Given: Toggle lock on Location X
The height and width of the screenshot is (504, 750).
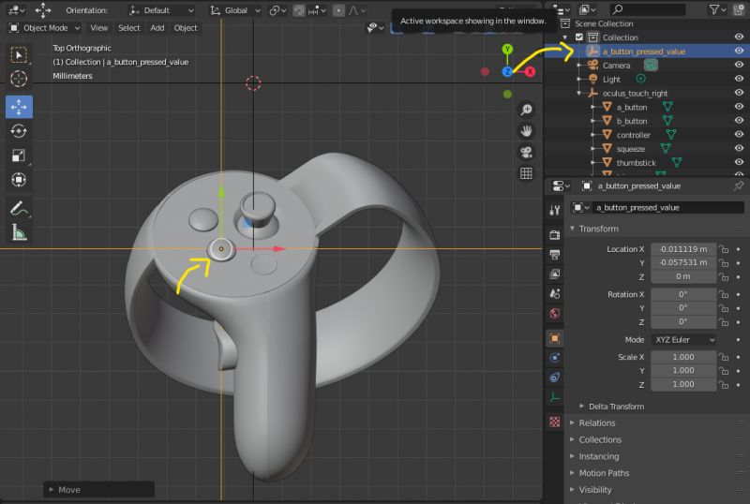Looking at the screenshot, I should [x=724, y=249].
